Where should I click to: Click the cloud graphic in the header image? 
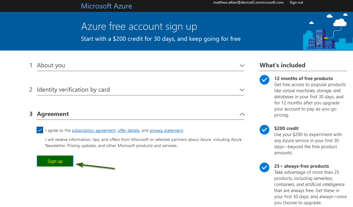click(340, 23)
